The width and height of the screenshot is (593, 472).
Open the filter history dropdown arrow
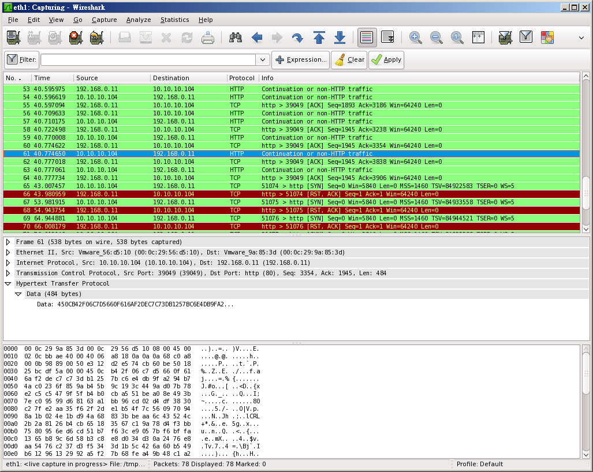(x=263, y=59)
